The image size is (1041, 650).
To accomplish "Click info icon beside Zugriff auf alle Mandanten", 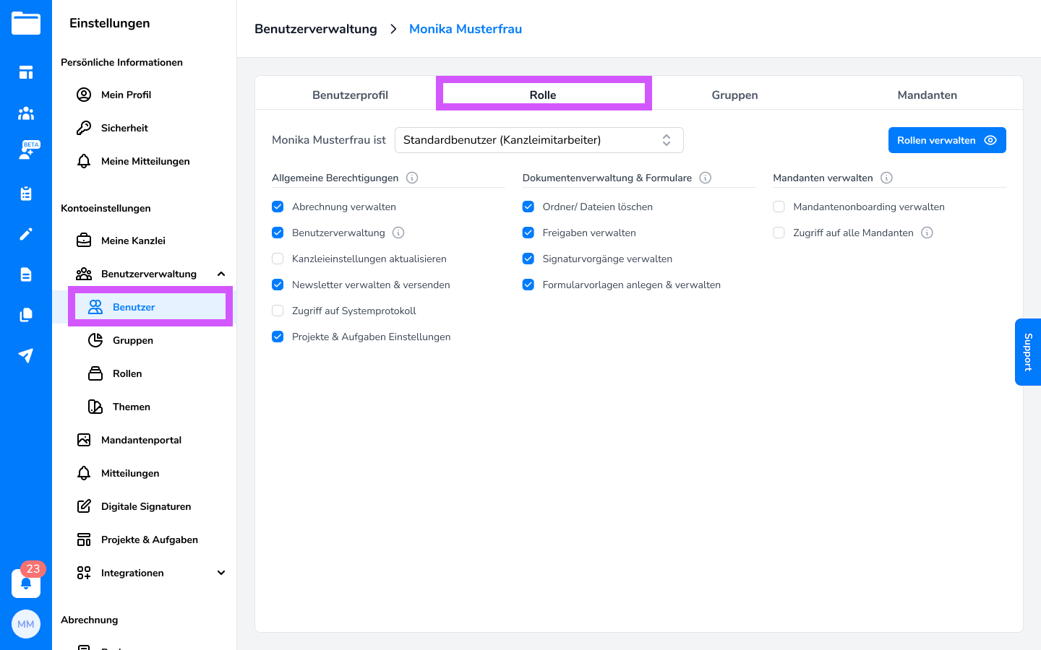I will click(x=927, y=233).
